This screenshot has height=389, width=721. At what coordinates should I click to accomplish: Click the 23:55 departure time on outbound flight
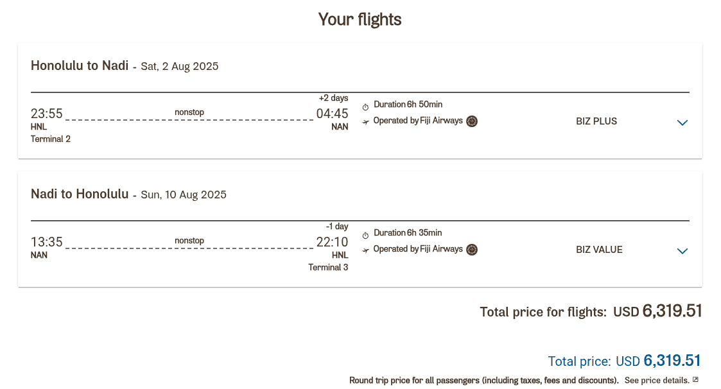[x=47, y=113]
